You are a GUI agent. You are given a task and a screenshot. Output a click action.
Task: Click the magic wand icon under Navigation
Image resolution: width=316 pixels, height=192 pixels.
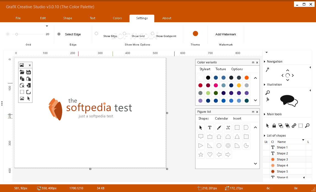click(x=268, y=70)
